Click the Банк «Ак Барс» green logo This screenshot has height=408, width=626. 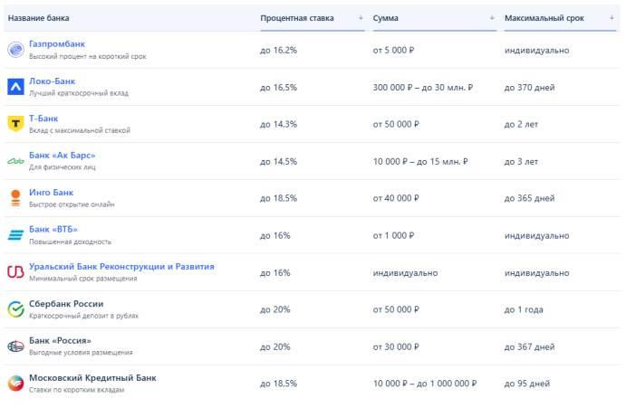click(x=15, y=161)
